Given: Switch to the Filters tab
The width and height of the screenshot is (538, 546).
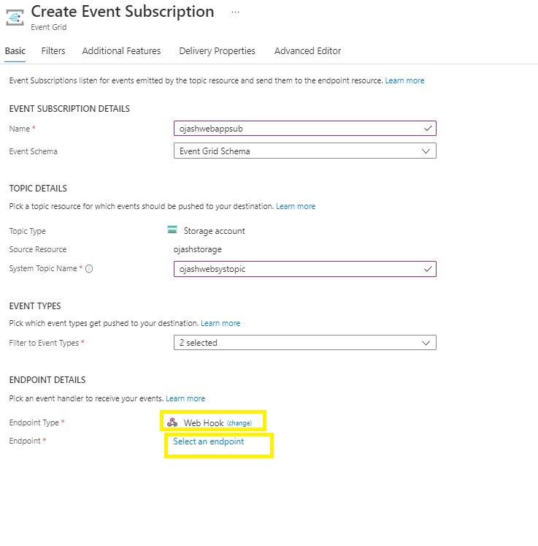Looking at the screenshot, I should click(x=53, y=51).
